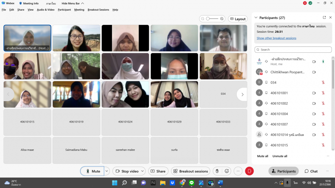Click the Layout grid button
This screenshot has width=335, height=188.
(x=237, y=19)
